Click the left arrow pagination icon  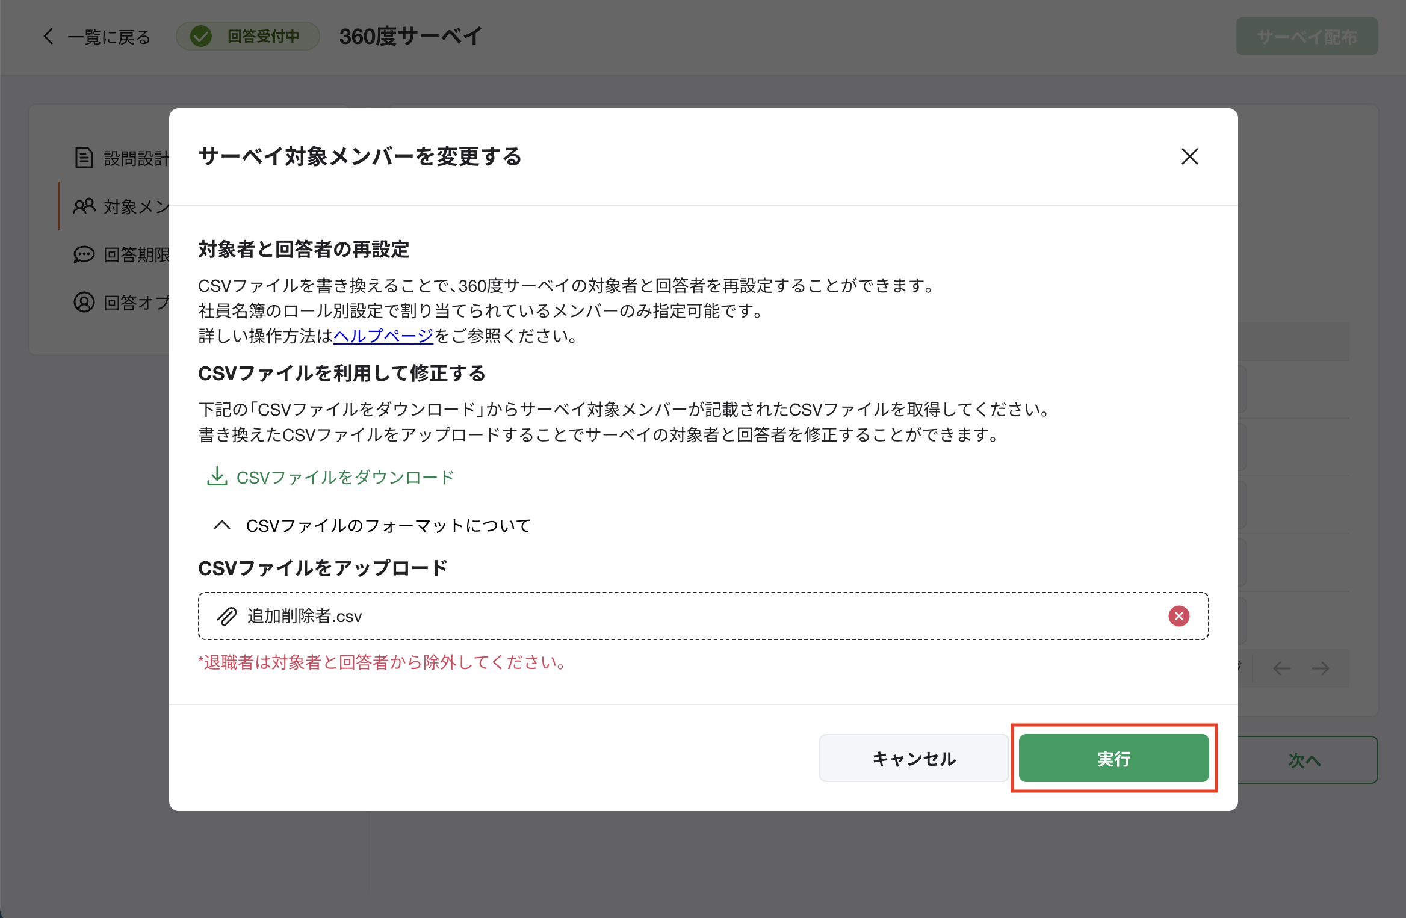[x=1281, y=668]
